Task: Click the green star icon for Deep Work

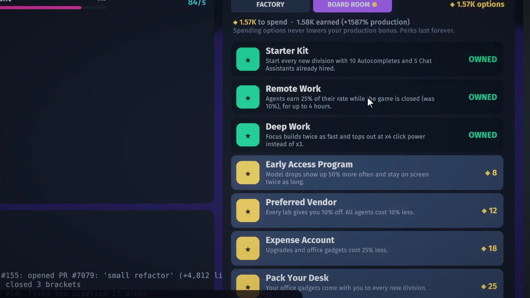Action: pyautogui.click(x=248, y=135)
